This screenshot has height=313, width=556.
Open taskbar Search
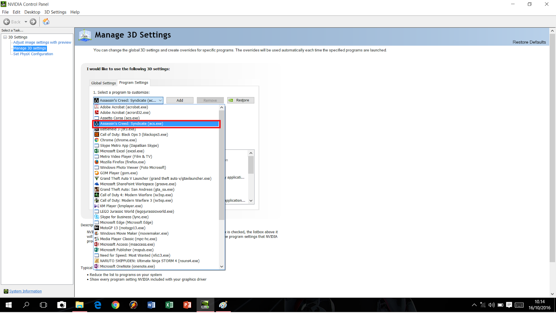click(26, 305)
